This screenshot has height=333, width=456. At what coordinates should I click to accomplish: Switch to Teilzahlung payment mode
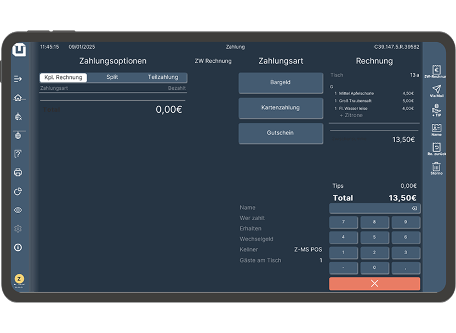click(x=163, y=77)
